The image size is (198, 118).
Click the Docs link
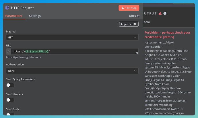coord(132,16)
